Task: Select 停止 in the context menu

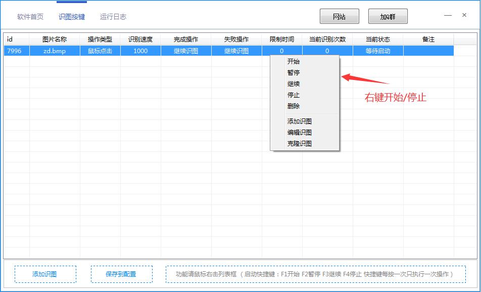Action: 294,95
